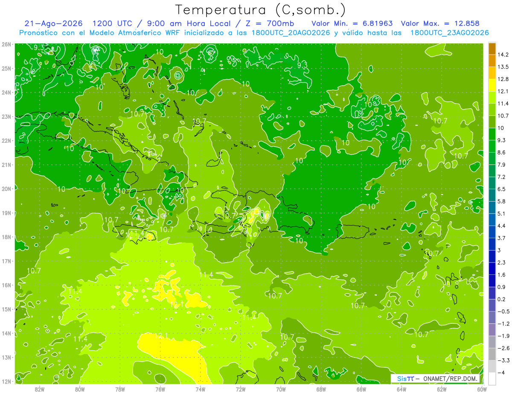The height and width of the screenshot is (395, 512).
Task: Click the longitude axis label "80W"
Action: 80,389
